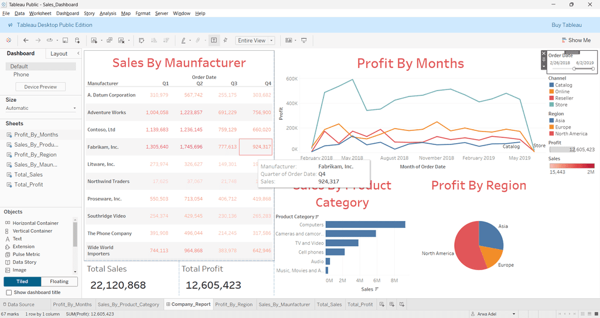
Task: Click the Tableau start page logo icon
Action: click(8, 40)
